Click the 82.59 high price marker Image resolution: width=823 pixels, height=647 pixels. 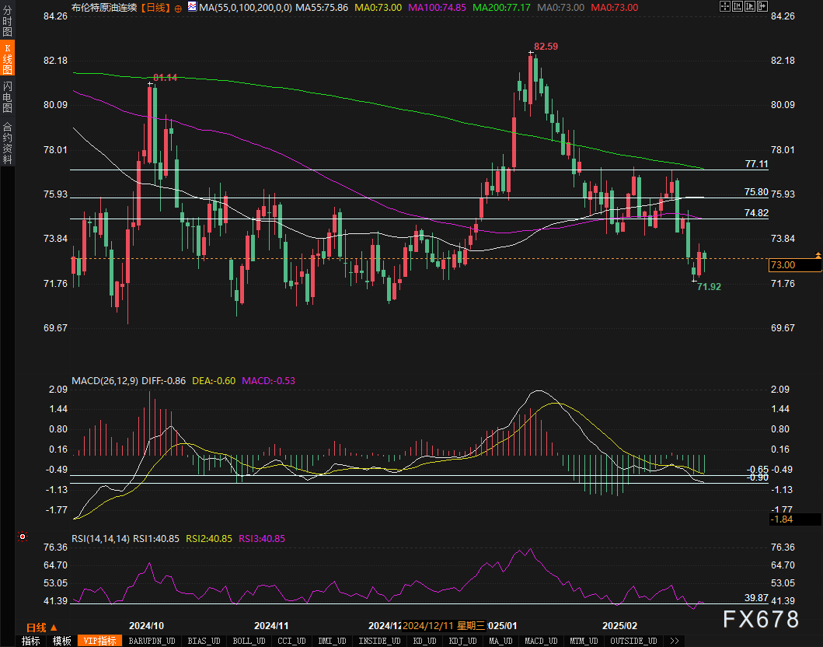click(546, 46)
